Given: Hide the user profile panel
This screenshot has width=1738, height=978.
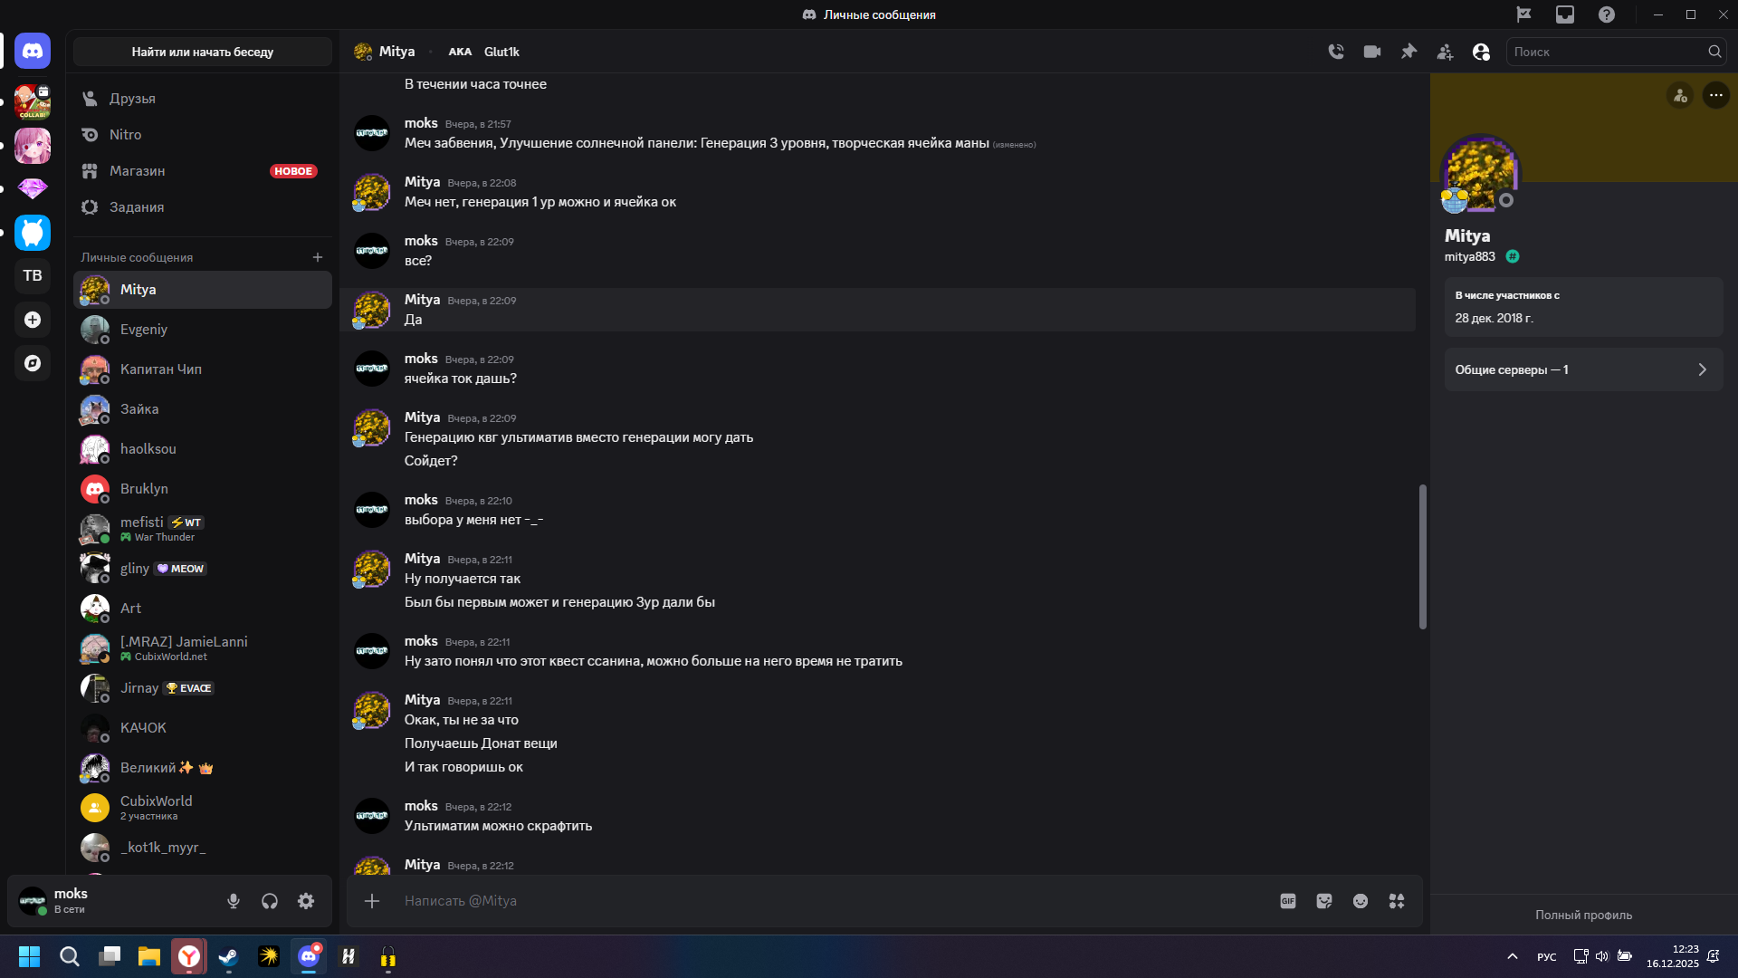Looking at the screenshot, I should (1481, 52).
